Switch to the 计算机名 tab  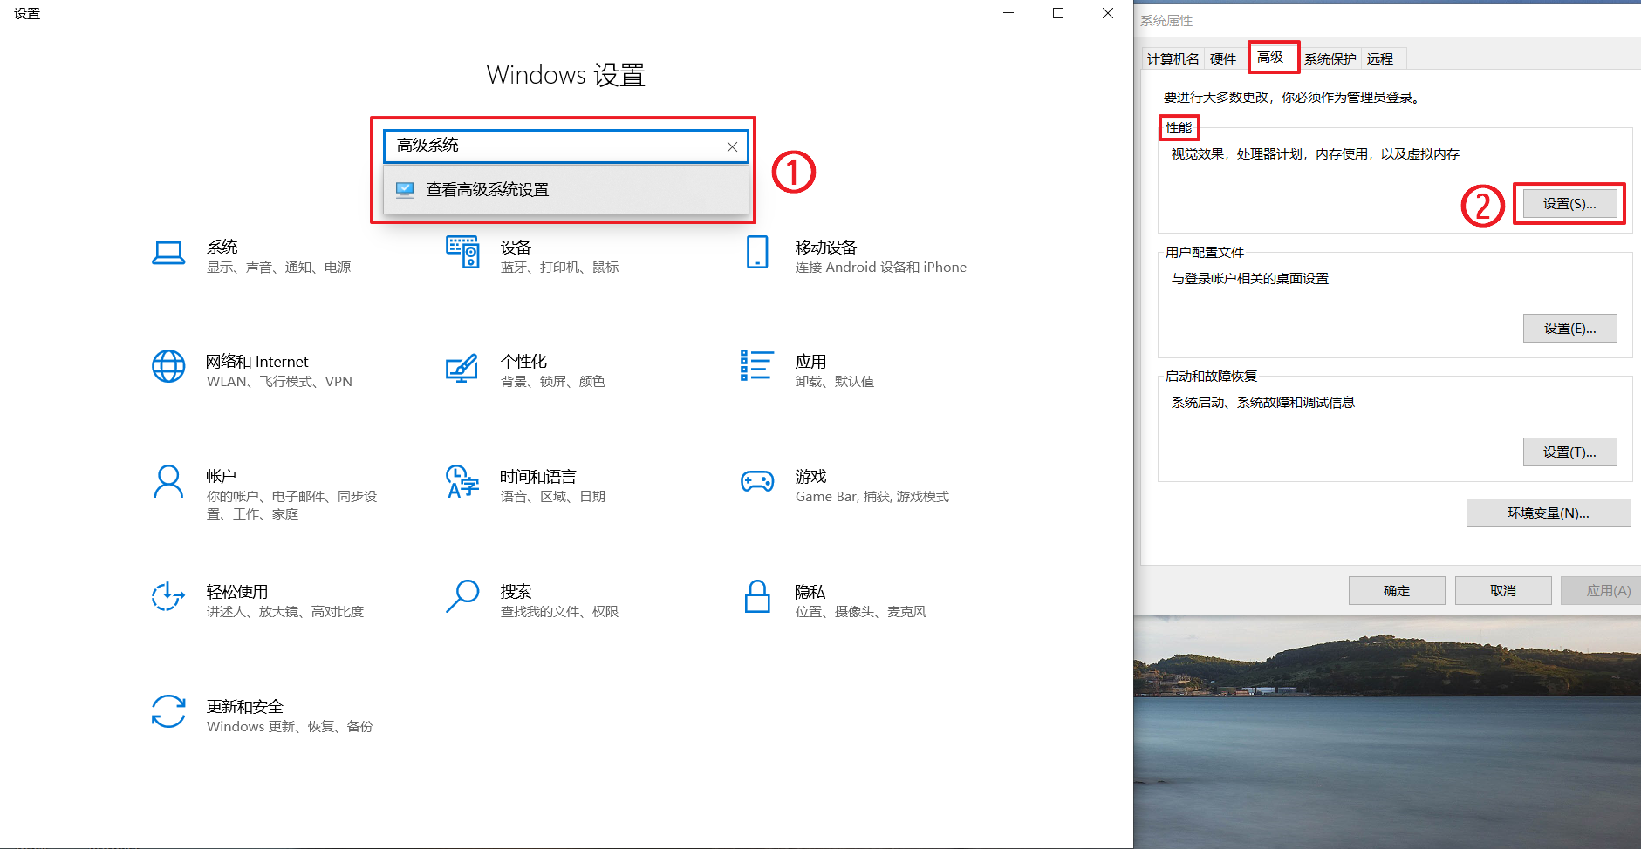click(x=1173, y=58)
